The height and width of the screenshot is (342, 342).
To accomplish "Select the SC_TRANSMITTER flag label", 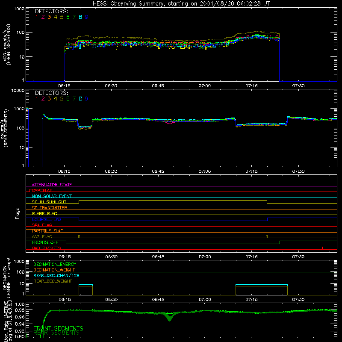I will coord(50,208).
